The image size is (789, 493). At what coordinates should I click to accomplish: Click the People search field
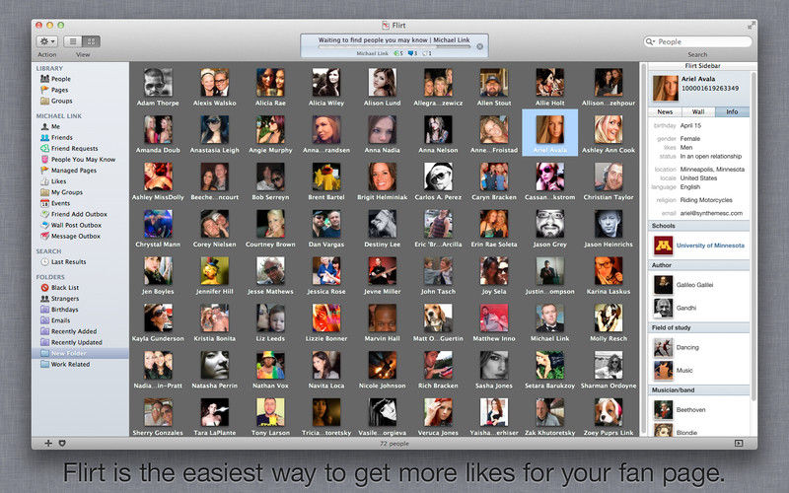pyautogui.click(x=698, y=41)
